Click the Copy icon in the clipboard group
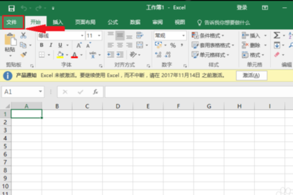 click(23, 45)
